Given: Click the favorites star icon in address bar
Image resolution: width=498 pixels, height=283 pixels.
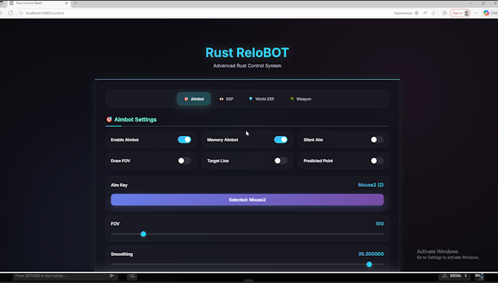Looking at the screenshot, I should click(433, 13).
